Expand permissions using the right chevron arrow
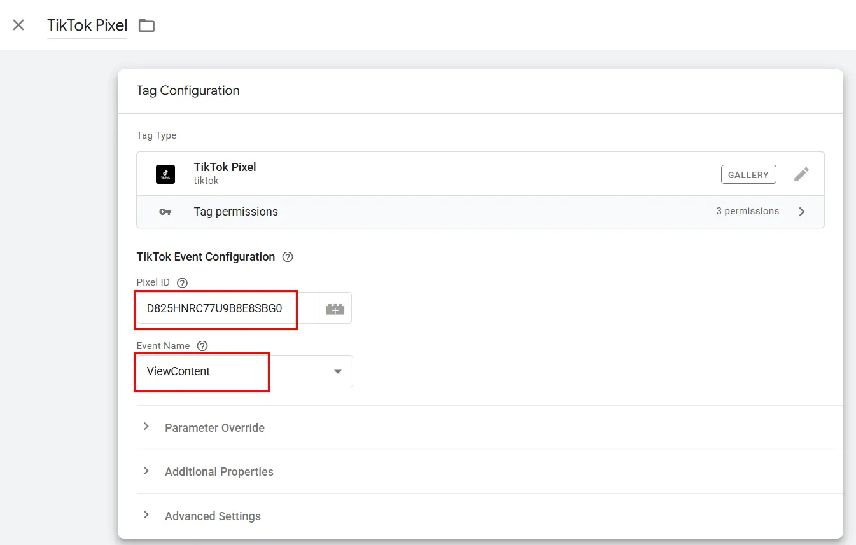This screenshot has width=856, height=545. 802,212
